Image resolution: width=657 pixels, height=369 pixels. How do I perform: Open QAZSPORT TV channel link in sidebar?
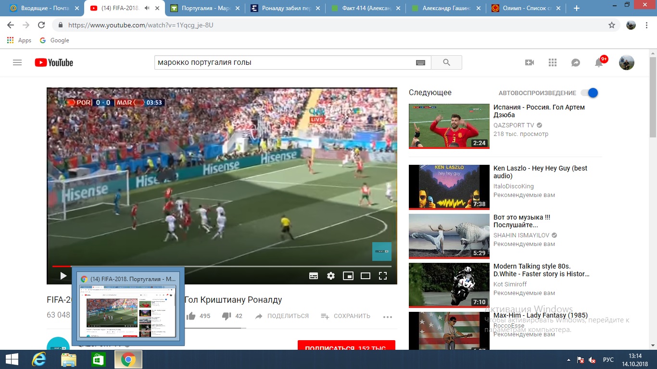[514, 125]
